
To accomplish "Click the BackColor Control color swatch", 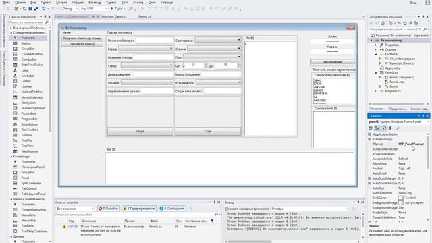I will click(x=400, y=198).
